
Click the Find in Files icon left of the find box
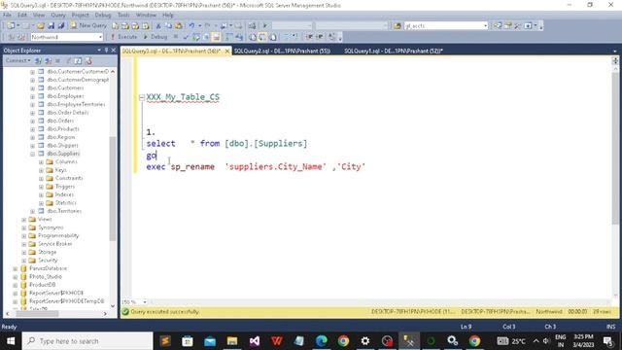click(x=397, y=26)
